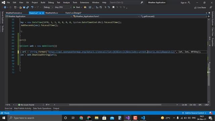Open the View menu
This screenshot has width=215, height=121.
pos(21,2)
